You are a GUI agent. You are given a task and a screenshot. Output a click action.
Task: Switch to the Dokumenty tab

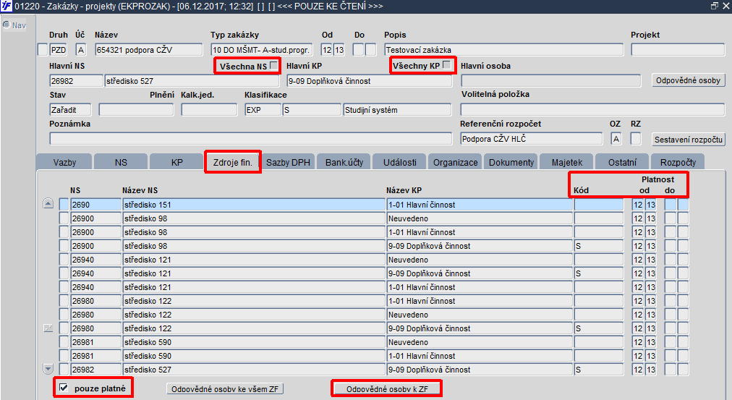pos(511,162)
